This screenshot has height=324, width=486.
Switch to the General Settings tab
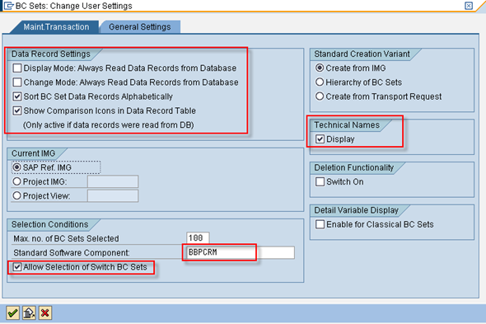tap(140, 26)
